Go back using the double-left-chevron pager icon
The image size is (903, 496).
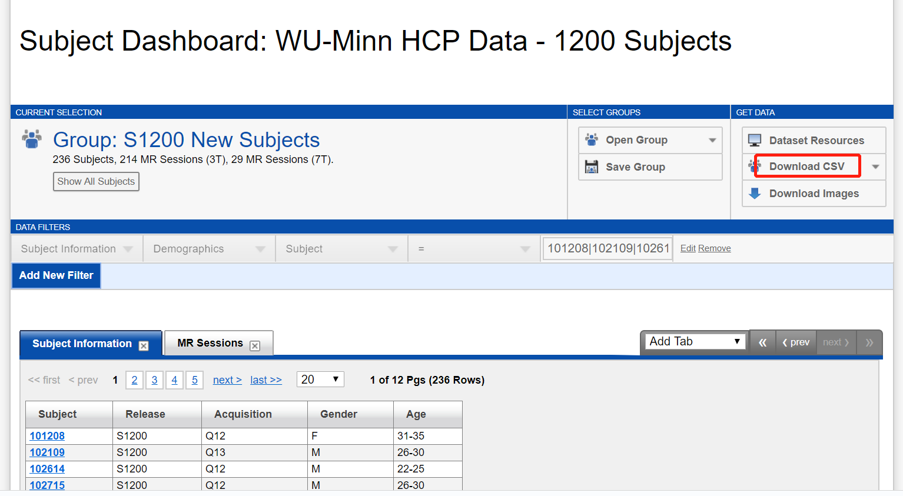pyautogui.click(x=763, y=342)
